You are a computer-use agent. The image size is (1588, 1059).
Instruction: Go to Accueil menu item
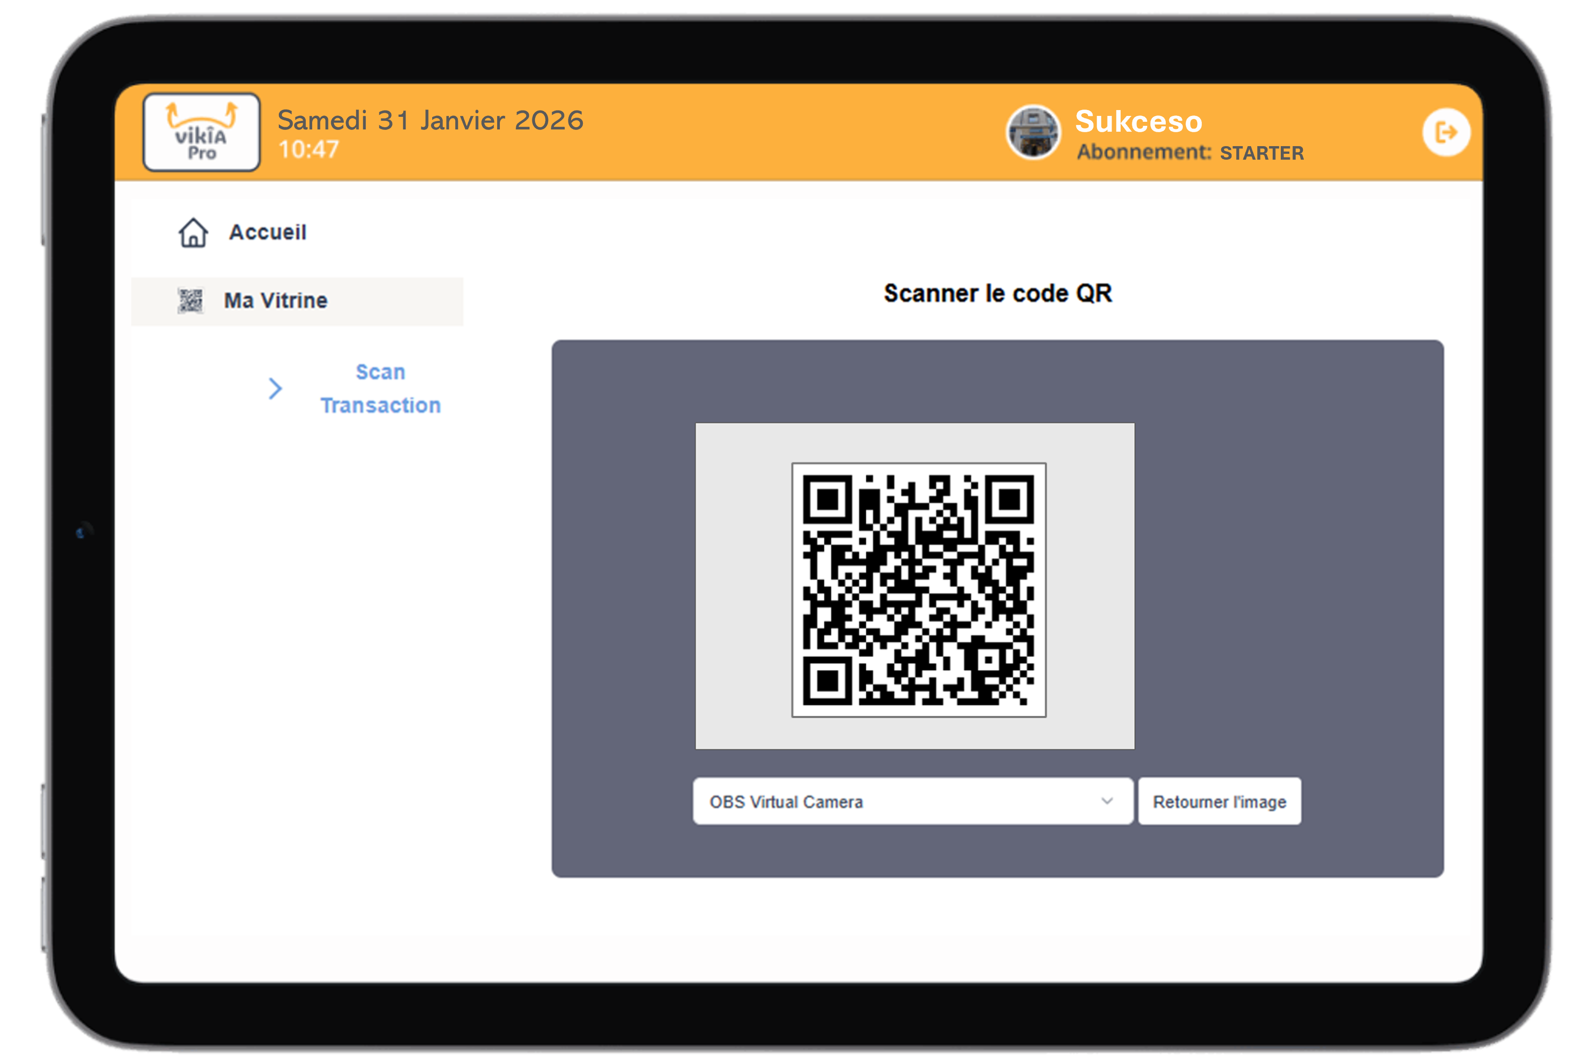pyautogui.click(x=268, y=232)
